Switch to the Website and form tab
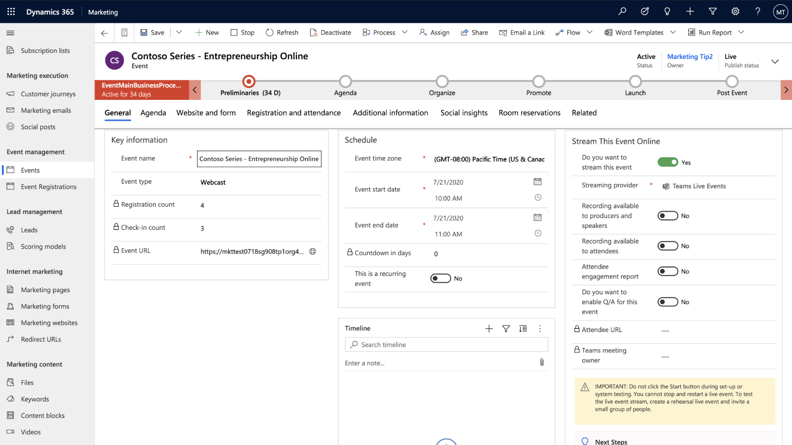Viewport: 792px width, 445px height. (x=206, y=113)
